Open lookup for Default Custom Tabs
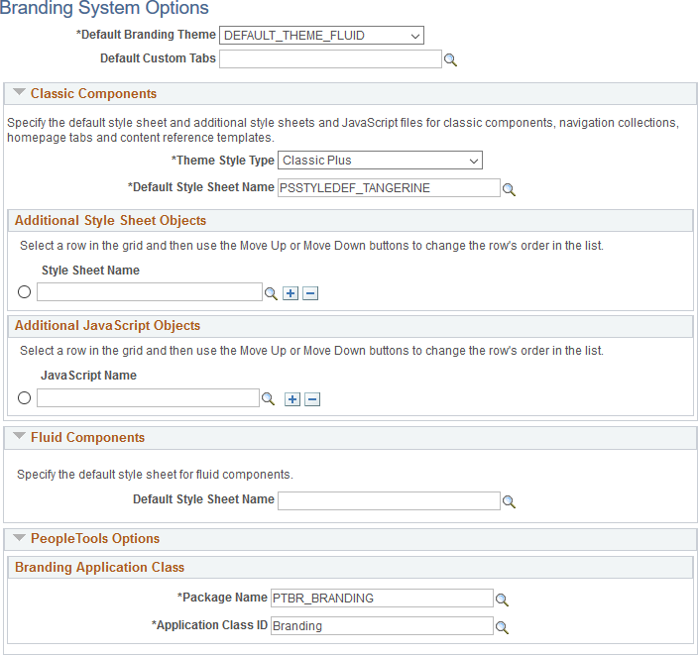This screenshot has width=698, height=655. (x=450, y=59)
